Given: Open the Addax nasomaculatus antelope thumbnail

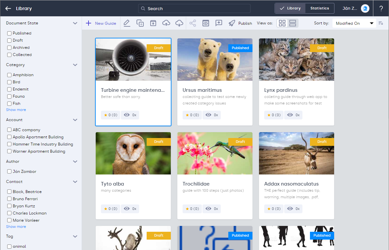Looking at the screenshot, I should click(x=297, y=153).
